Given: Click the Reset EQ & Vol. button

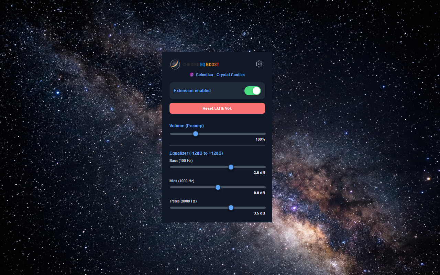Looking at the screenshot, I should [217, 108].
